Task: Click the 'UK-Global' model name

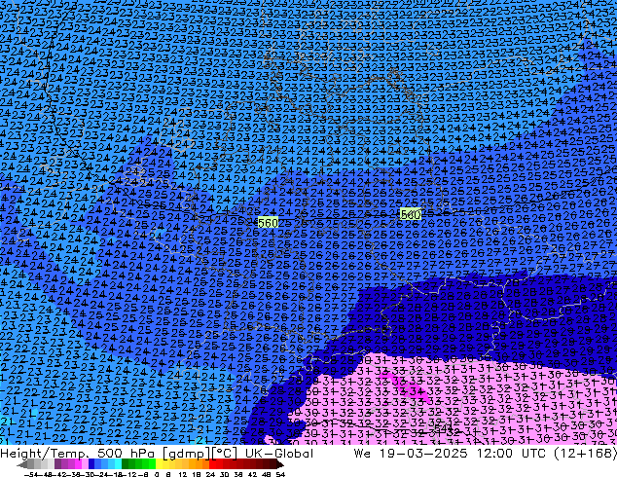Action: (x=279, y=453)
